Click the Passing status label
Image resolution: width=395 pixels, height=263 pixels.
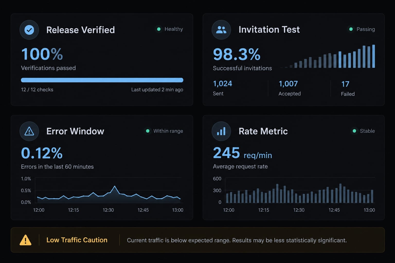coord(366,29)
